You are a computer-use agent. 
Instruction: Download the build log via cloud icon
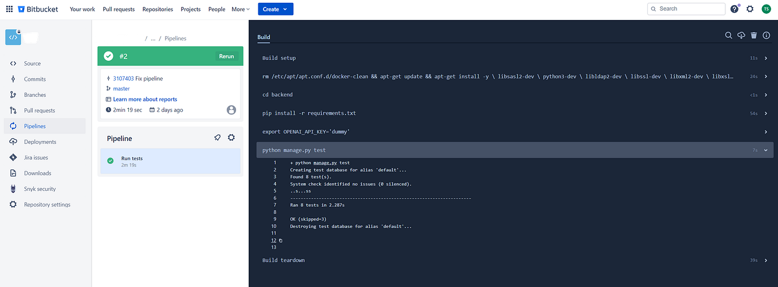pyautogui.click(x=741, y=36)
